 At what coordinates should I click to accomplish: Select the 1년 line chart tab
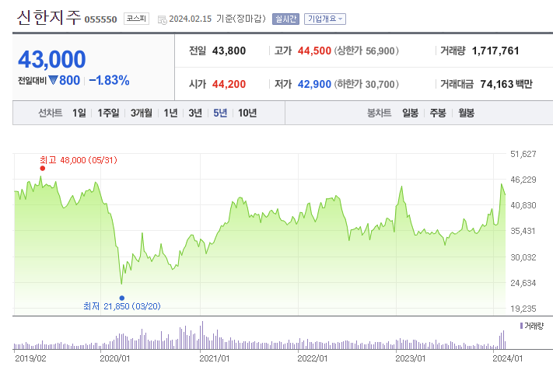coord(170,113)
